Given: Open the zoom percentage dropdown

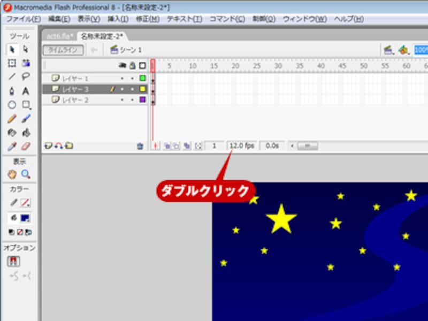Looking at the screenshot, I should [422, 50].
